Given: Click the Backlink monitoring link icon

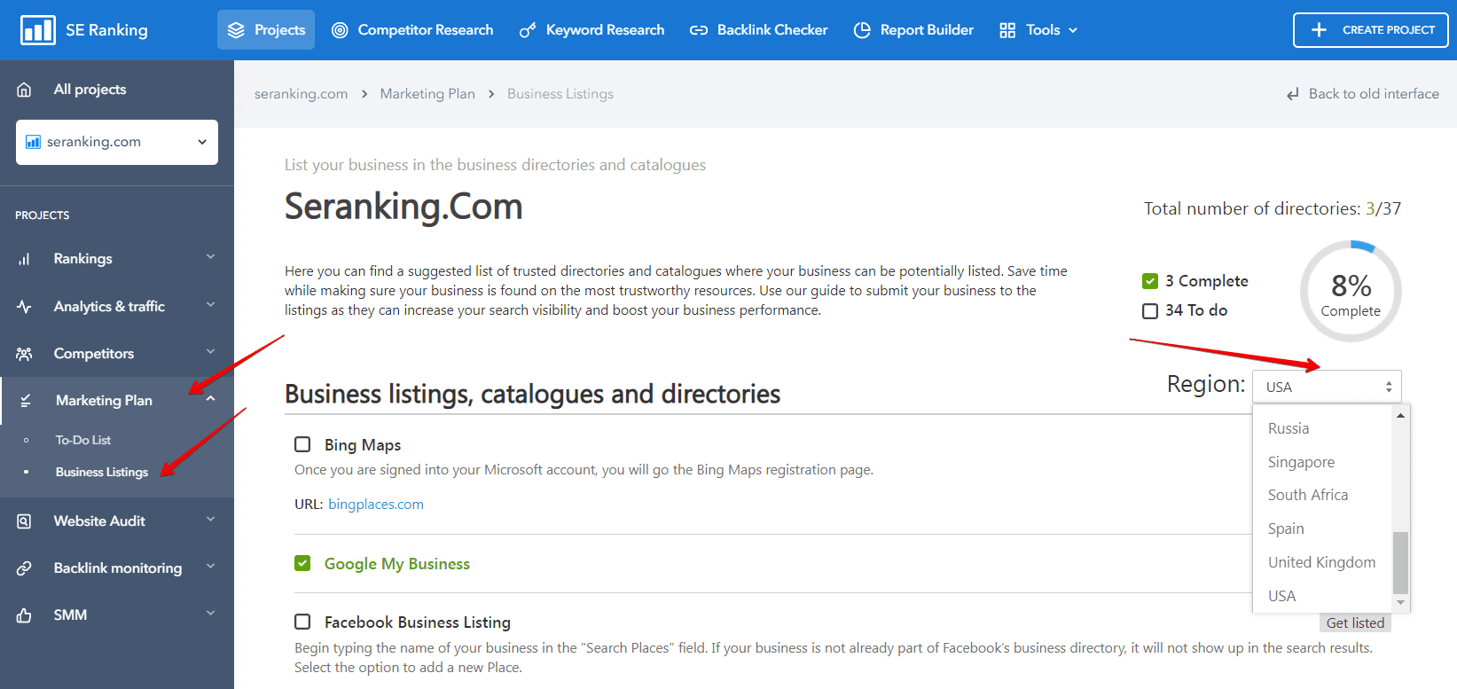Looking at the screenshot, I should pyautogui.click(x=24, y=568).
